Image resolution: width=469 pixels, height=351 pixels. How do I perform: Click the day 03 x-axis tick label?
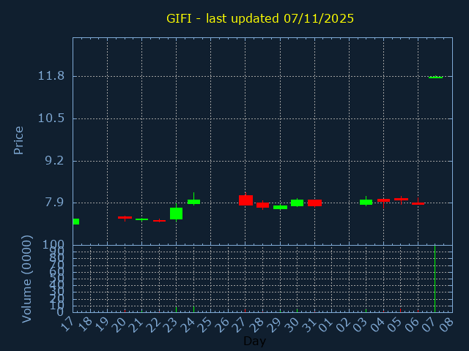(x=361, y=325)
